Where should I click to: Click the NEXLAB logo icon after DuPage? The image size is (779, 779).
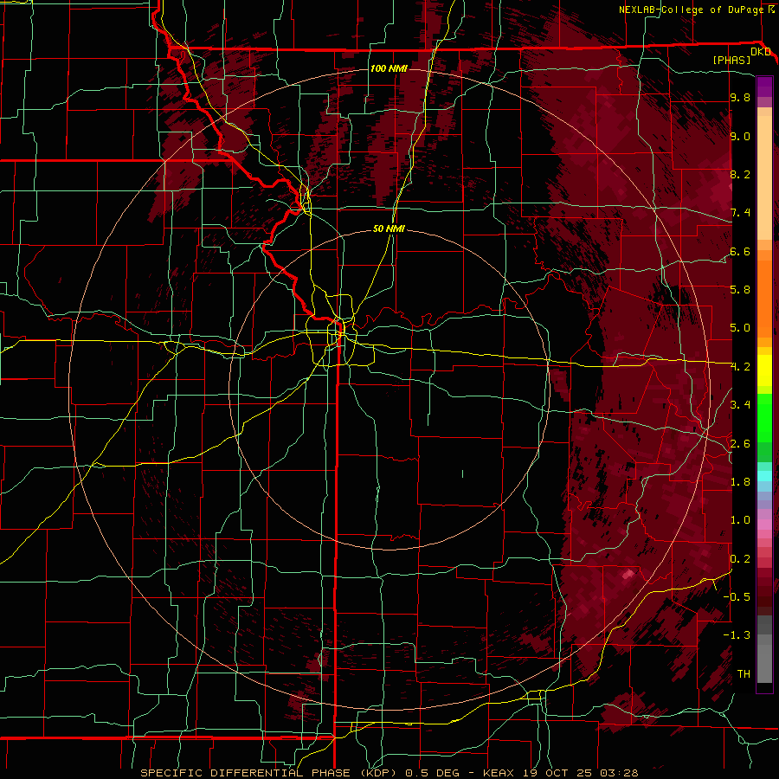[x=771, y=10]
